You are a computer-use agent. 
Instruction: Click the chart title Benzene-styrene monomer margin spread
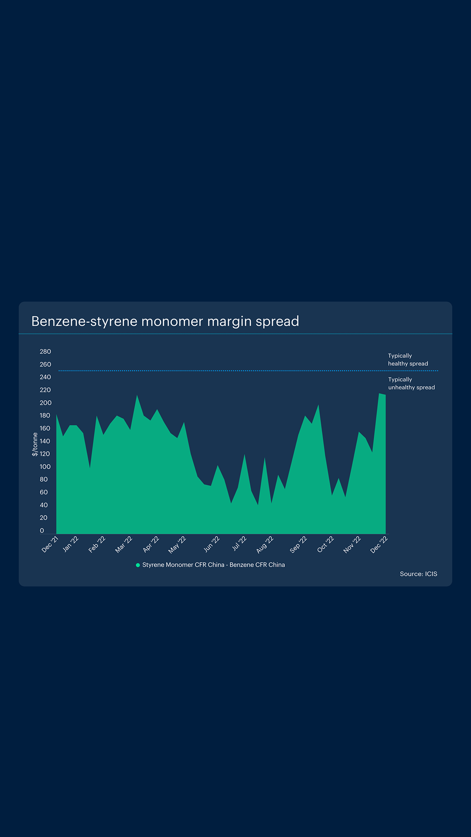[165, 321]
